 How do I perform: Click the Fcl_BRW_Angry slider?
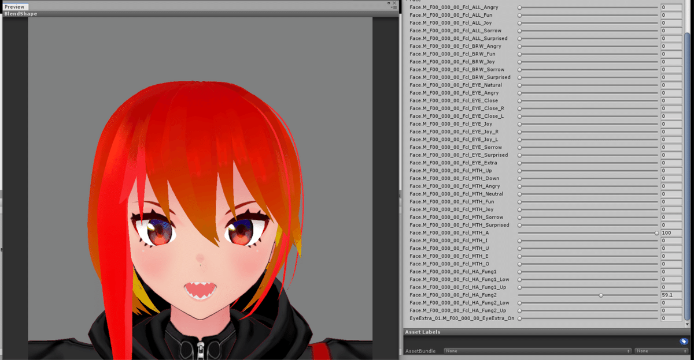(x=588, y=46)
